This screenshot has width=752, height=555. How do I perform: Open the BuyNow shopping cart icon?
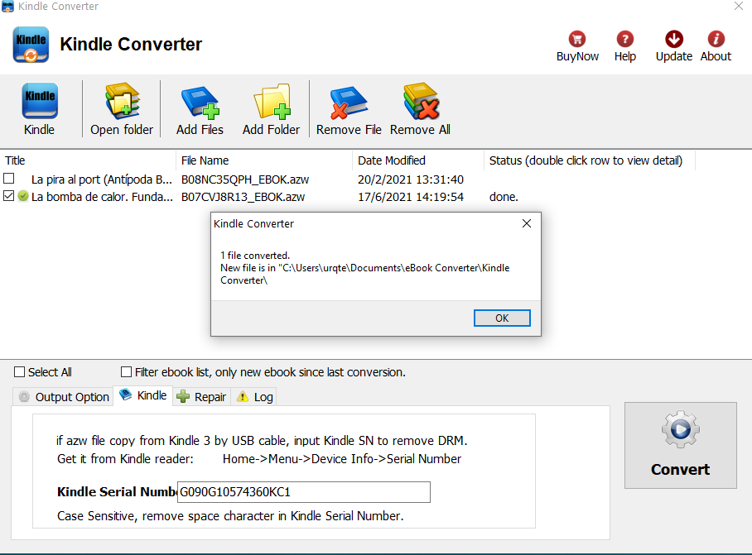point(577,40)
